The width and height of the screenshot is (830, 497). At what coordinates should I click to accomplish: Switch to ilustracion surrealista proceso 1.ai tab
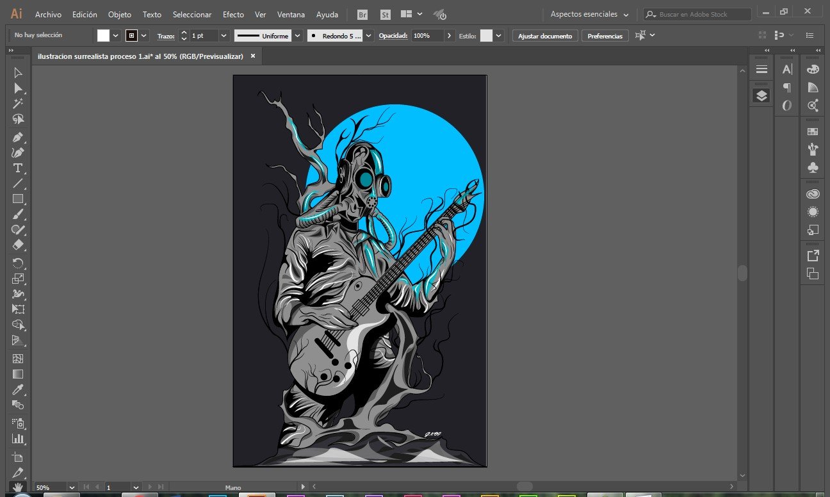point(140,56)
